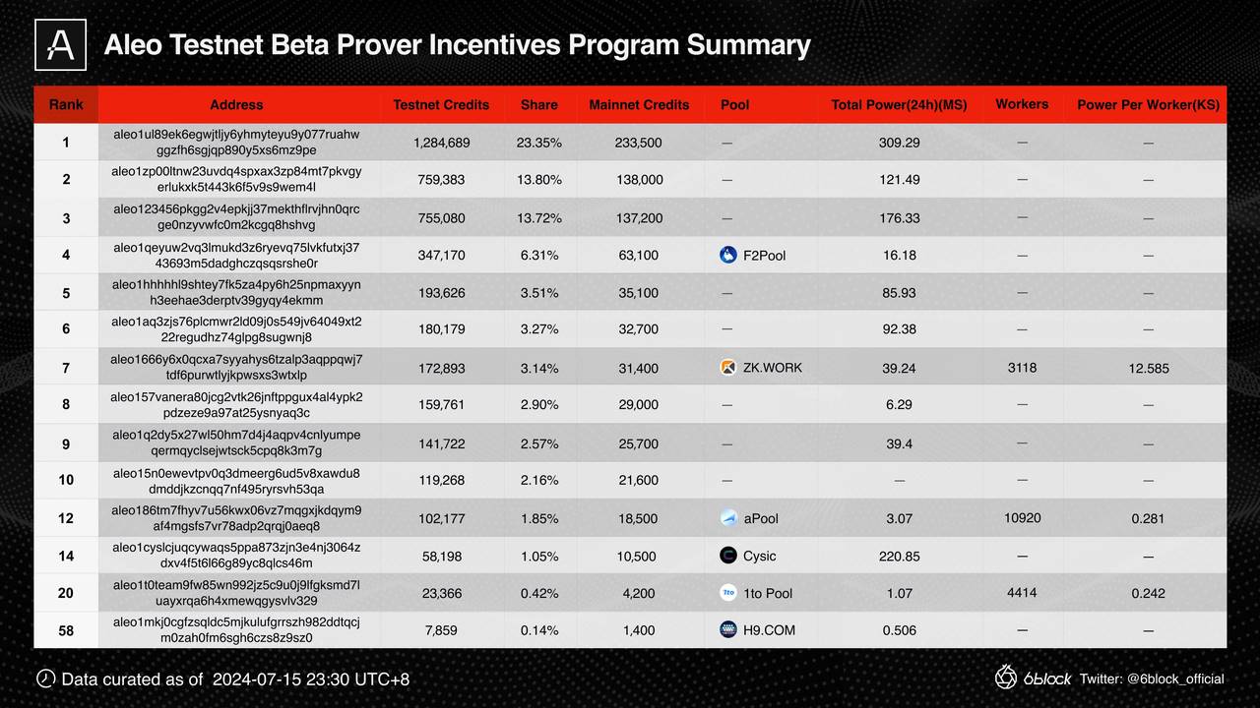Click the H9.COM pool icon

pos(728,630)
